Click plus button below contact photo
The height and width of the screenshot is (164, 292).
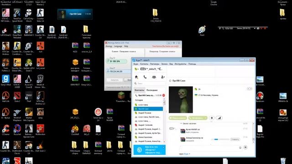212,118
